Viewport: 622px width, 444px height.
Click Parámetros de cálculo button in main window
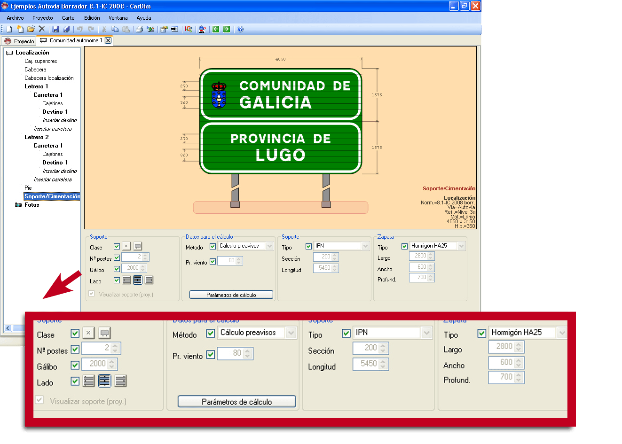pos(231,295)
